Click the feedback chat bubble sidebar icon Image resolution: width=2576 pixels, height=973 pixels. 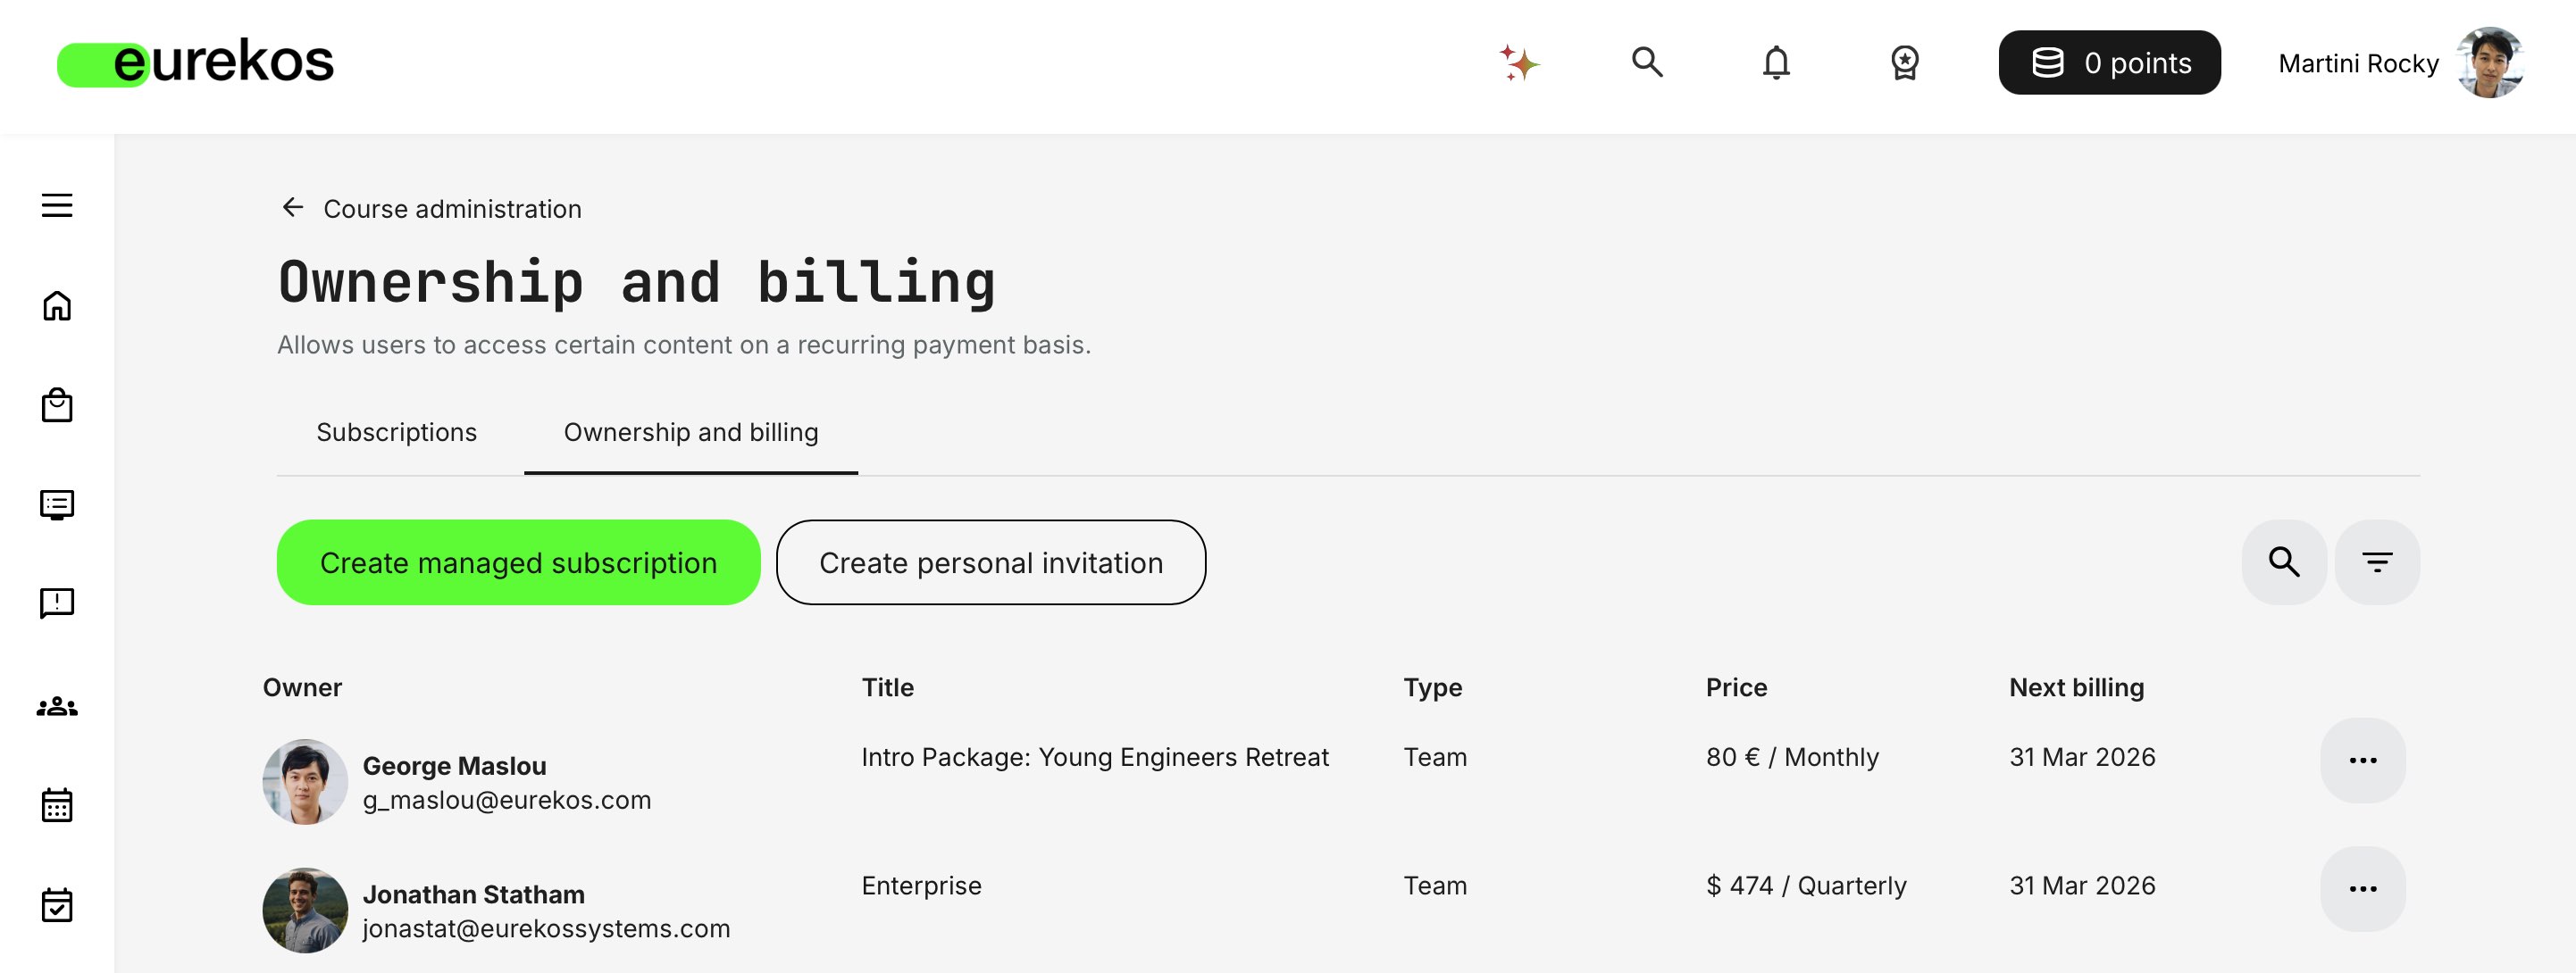[x=57, y=603]
